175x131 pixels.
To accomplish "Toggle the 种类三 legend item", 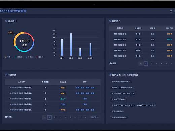I will 29,57.
